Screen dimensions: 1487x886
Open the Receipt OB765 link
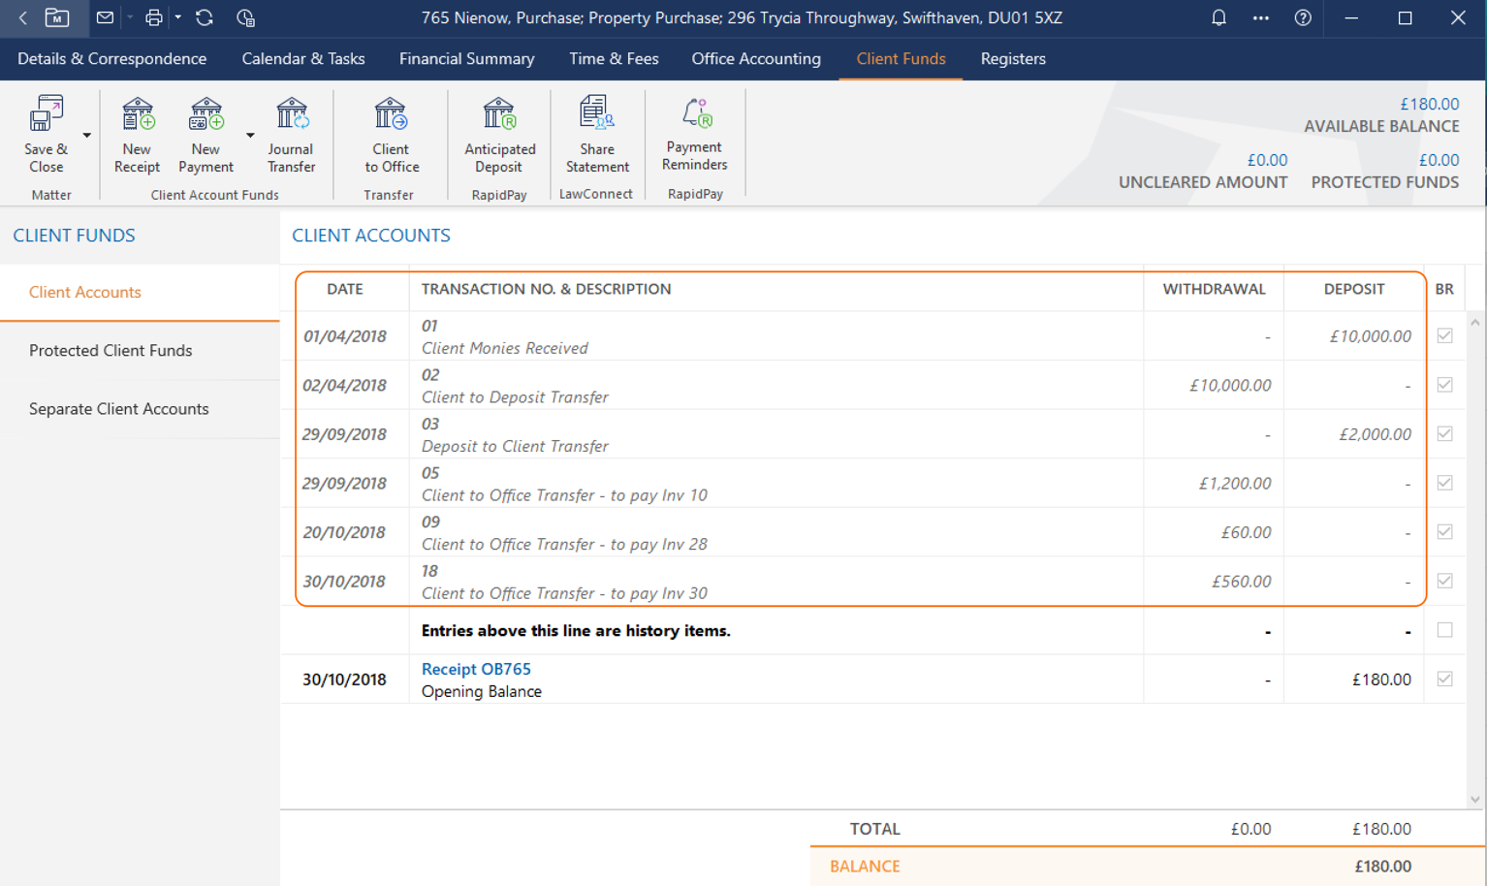click(x=476, y=669)
